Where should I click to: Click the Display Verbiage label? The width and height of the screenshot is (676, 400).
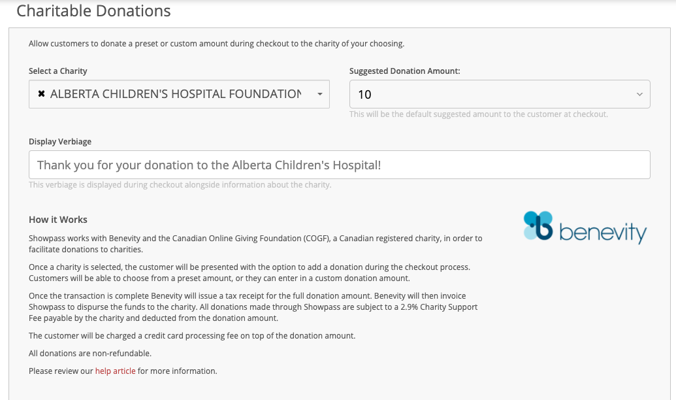click(60, 142)
